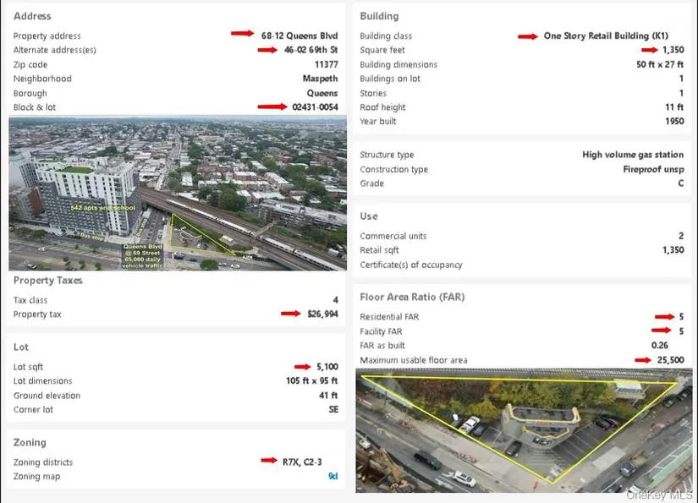This screenshot has height=503, width=698.
Task: Select the High volume gas station value
Action: (x=632, y=155)
